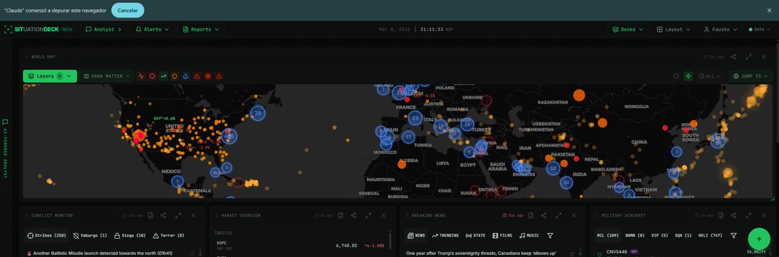Open Military Aircraft filter funnel
This screenshot has width=779, height=257.
734,236
